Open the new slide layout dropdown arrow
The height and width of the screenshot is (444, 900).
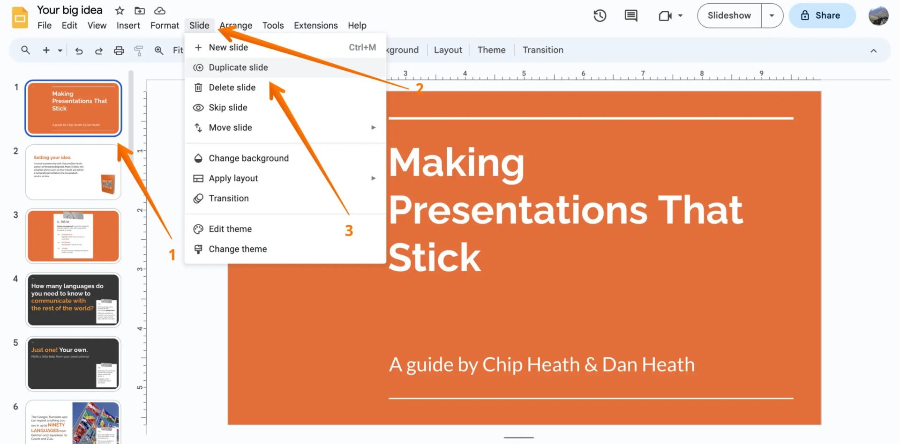59,50
